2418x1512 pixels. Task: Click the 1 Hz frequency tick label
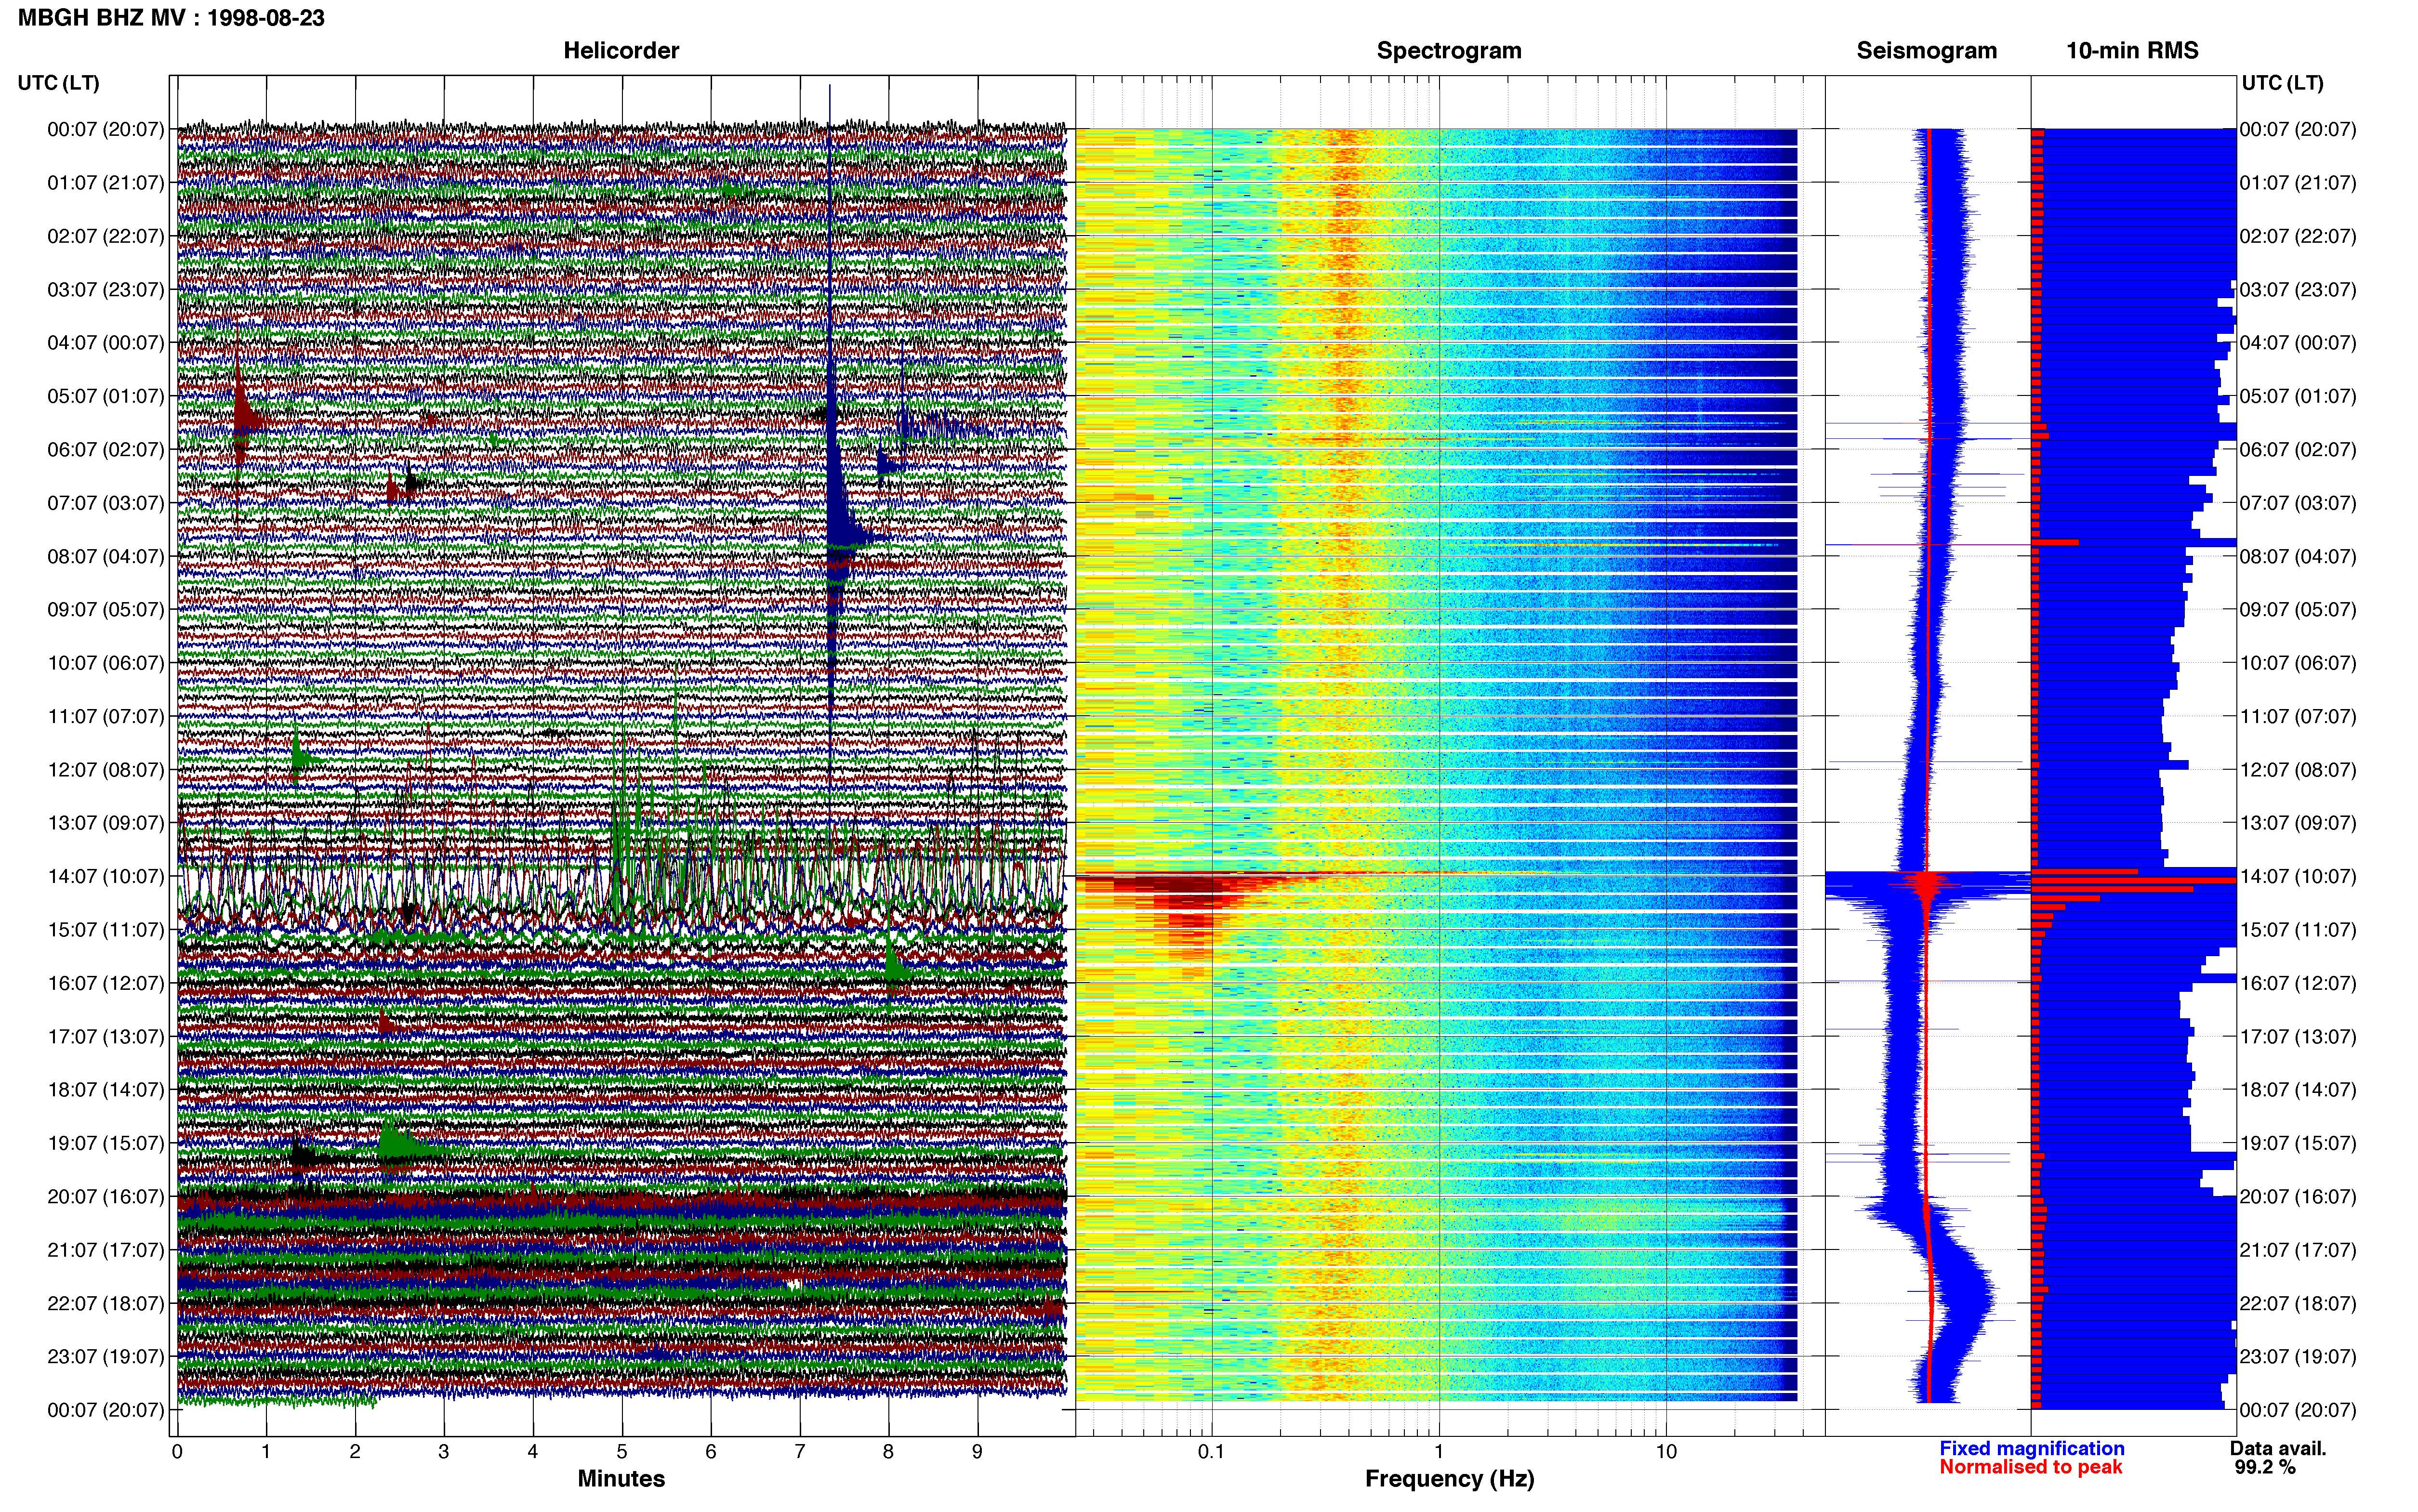1439,1452
